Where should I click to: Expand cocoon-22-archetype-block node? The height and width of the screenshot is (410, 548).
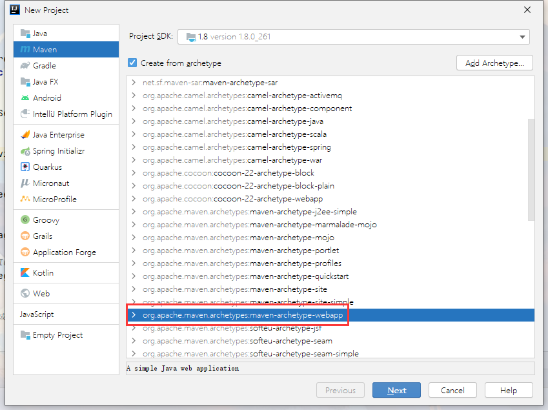click(x=134, y=172)
